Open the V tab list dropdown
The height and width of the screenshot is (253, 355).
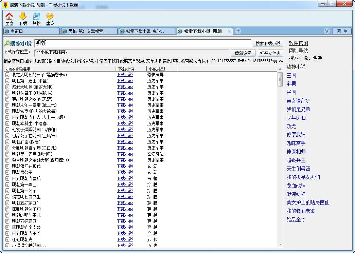click(x=327, y=31)
